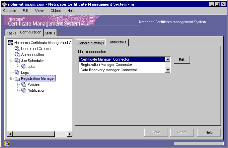Close the Certificate Management System window

click(x=223, y=4)
